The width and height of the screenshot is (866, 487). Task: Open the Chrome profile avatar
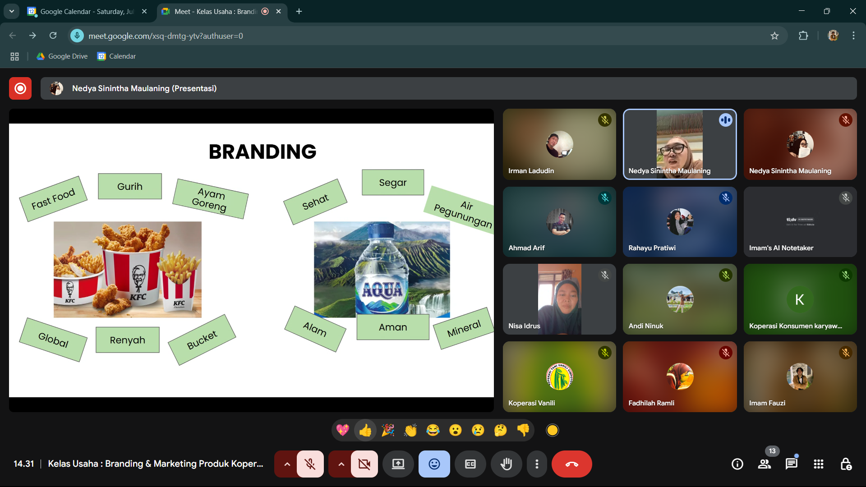833,36
